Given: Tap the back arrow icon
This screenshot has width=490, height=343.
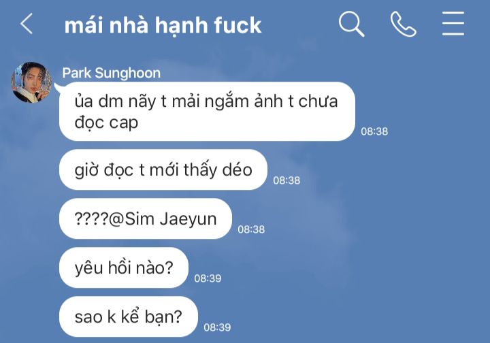Looking at the screenshot, I should tap(27, 23).
